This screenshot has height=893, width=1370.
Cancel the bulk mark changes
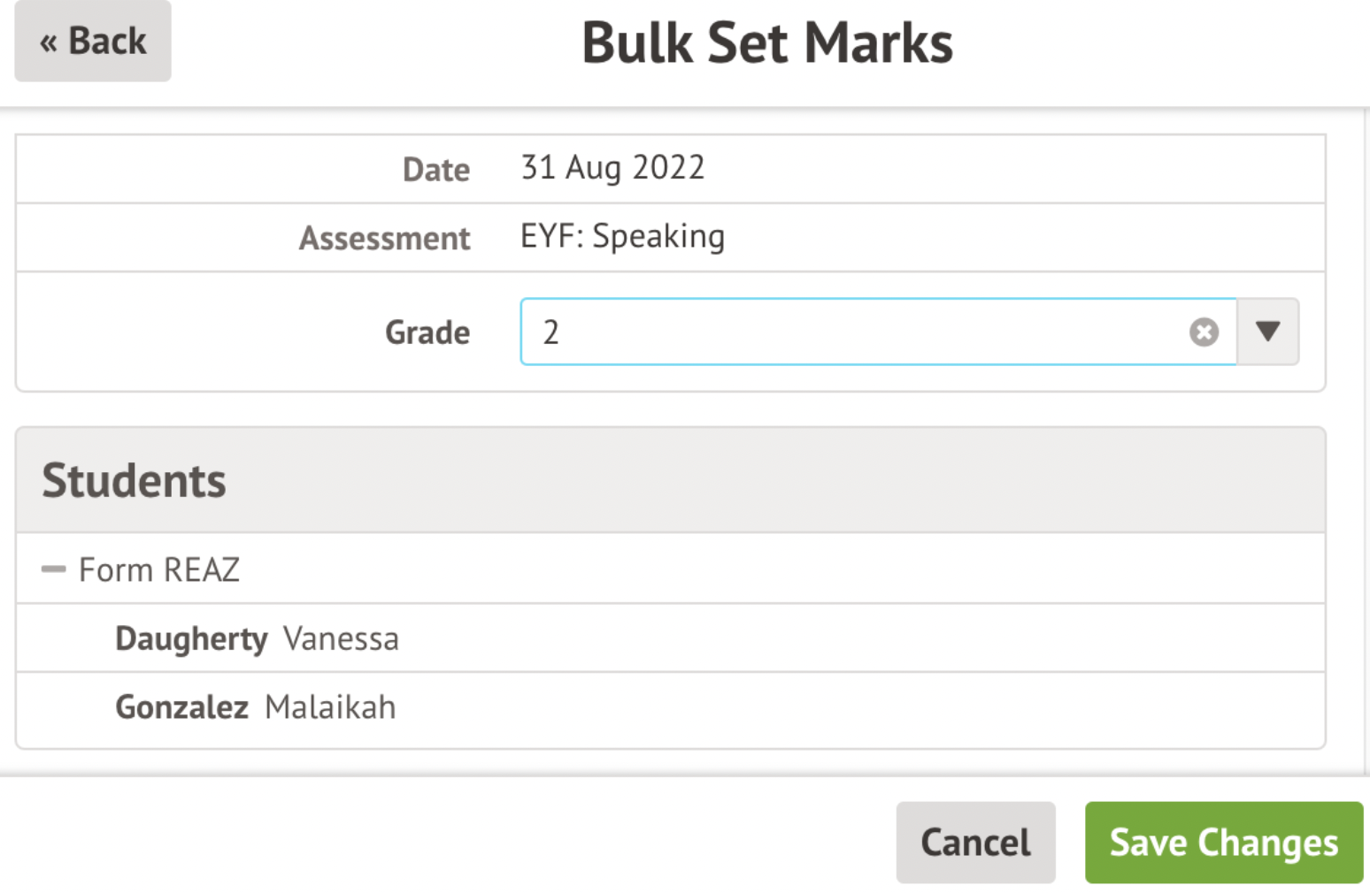[x=975, y=843]
